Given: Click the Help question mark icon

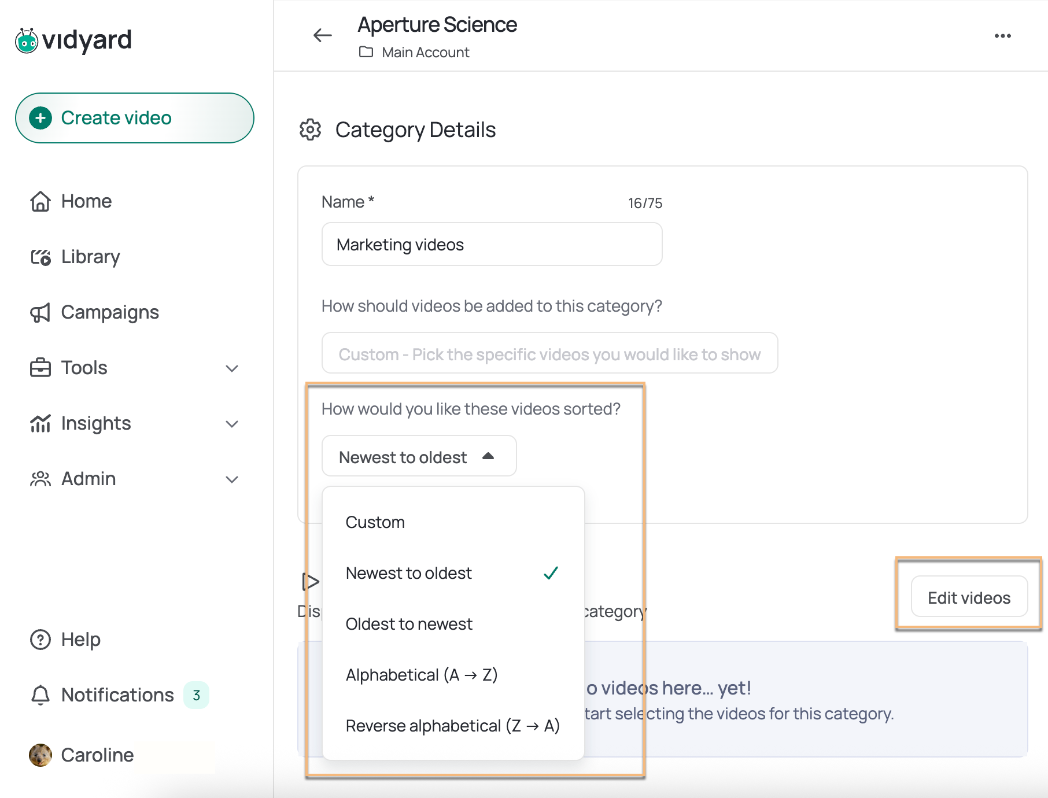Looking at the screenshot, I should tap(40, 640).
